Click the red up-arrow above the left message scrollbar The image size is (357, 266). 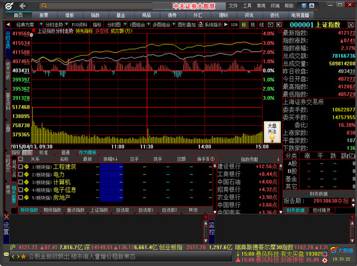click(x=205, y=217)
